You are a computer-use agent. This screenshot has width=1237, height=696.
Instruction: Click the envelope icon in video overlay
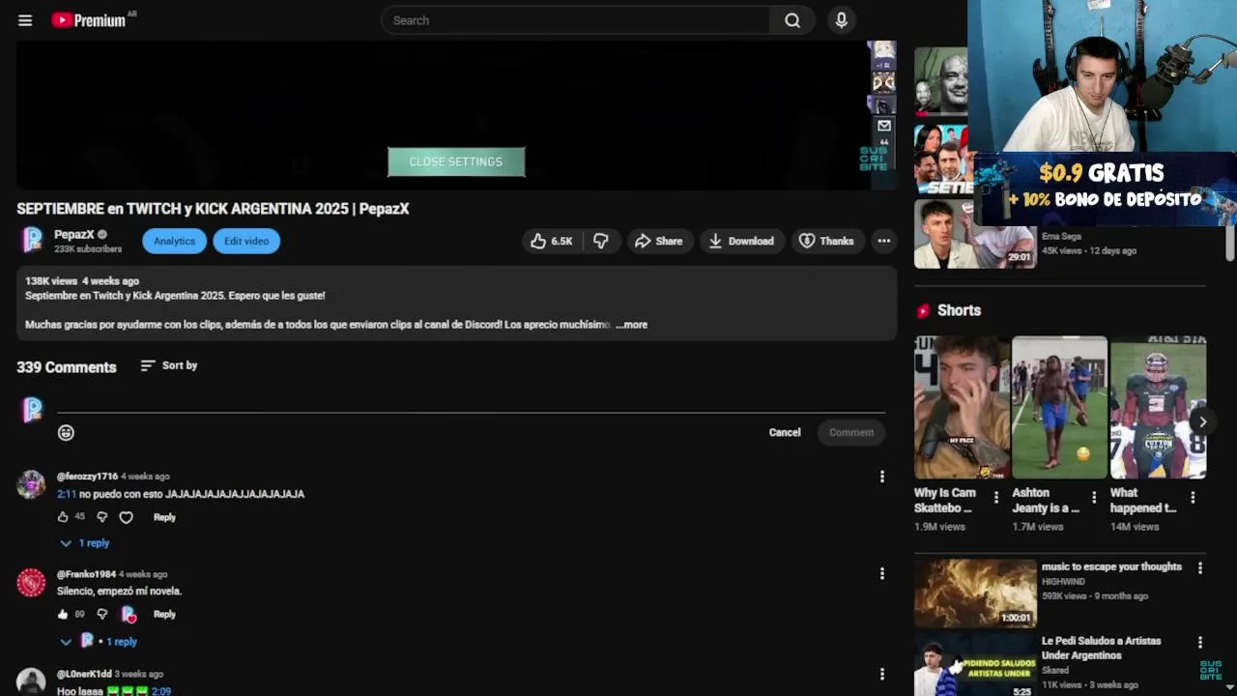pos(884,126)
